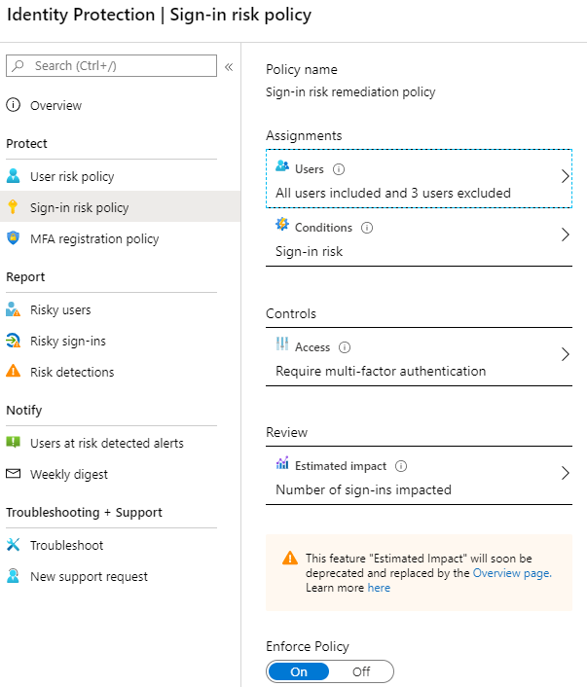Click the New support request person icon
Viewport: 587px width, 687px height.
coord(14,576)
